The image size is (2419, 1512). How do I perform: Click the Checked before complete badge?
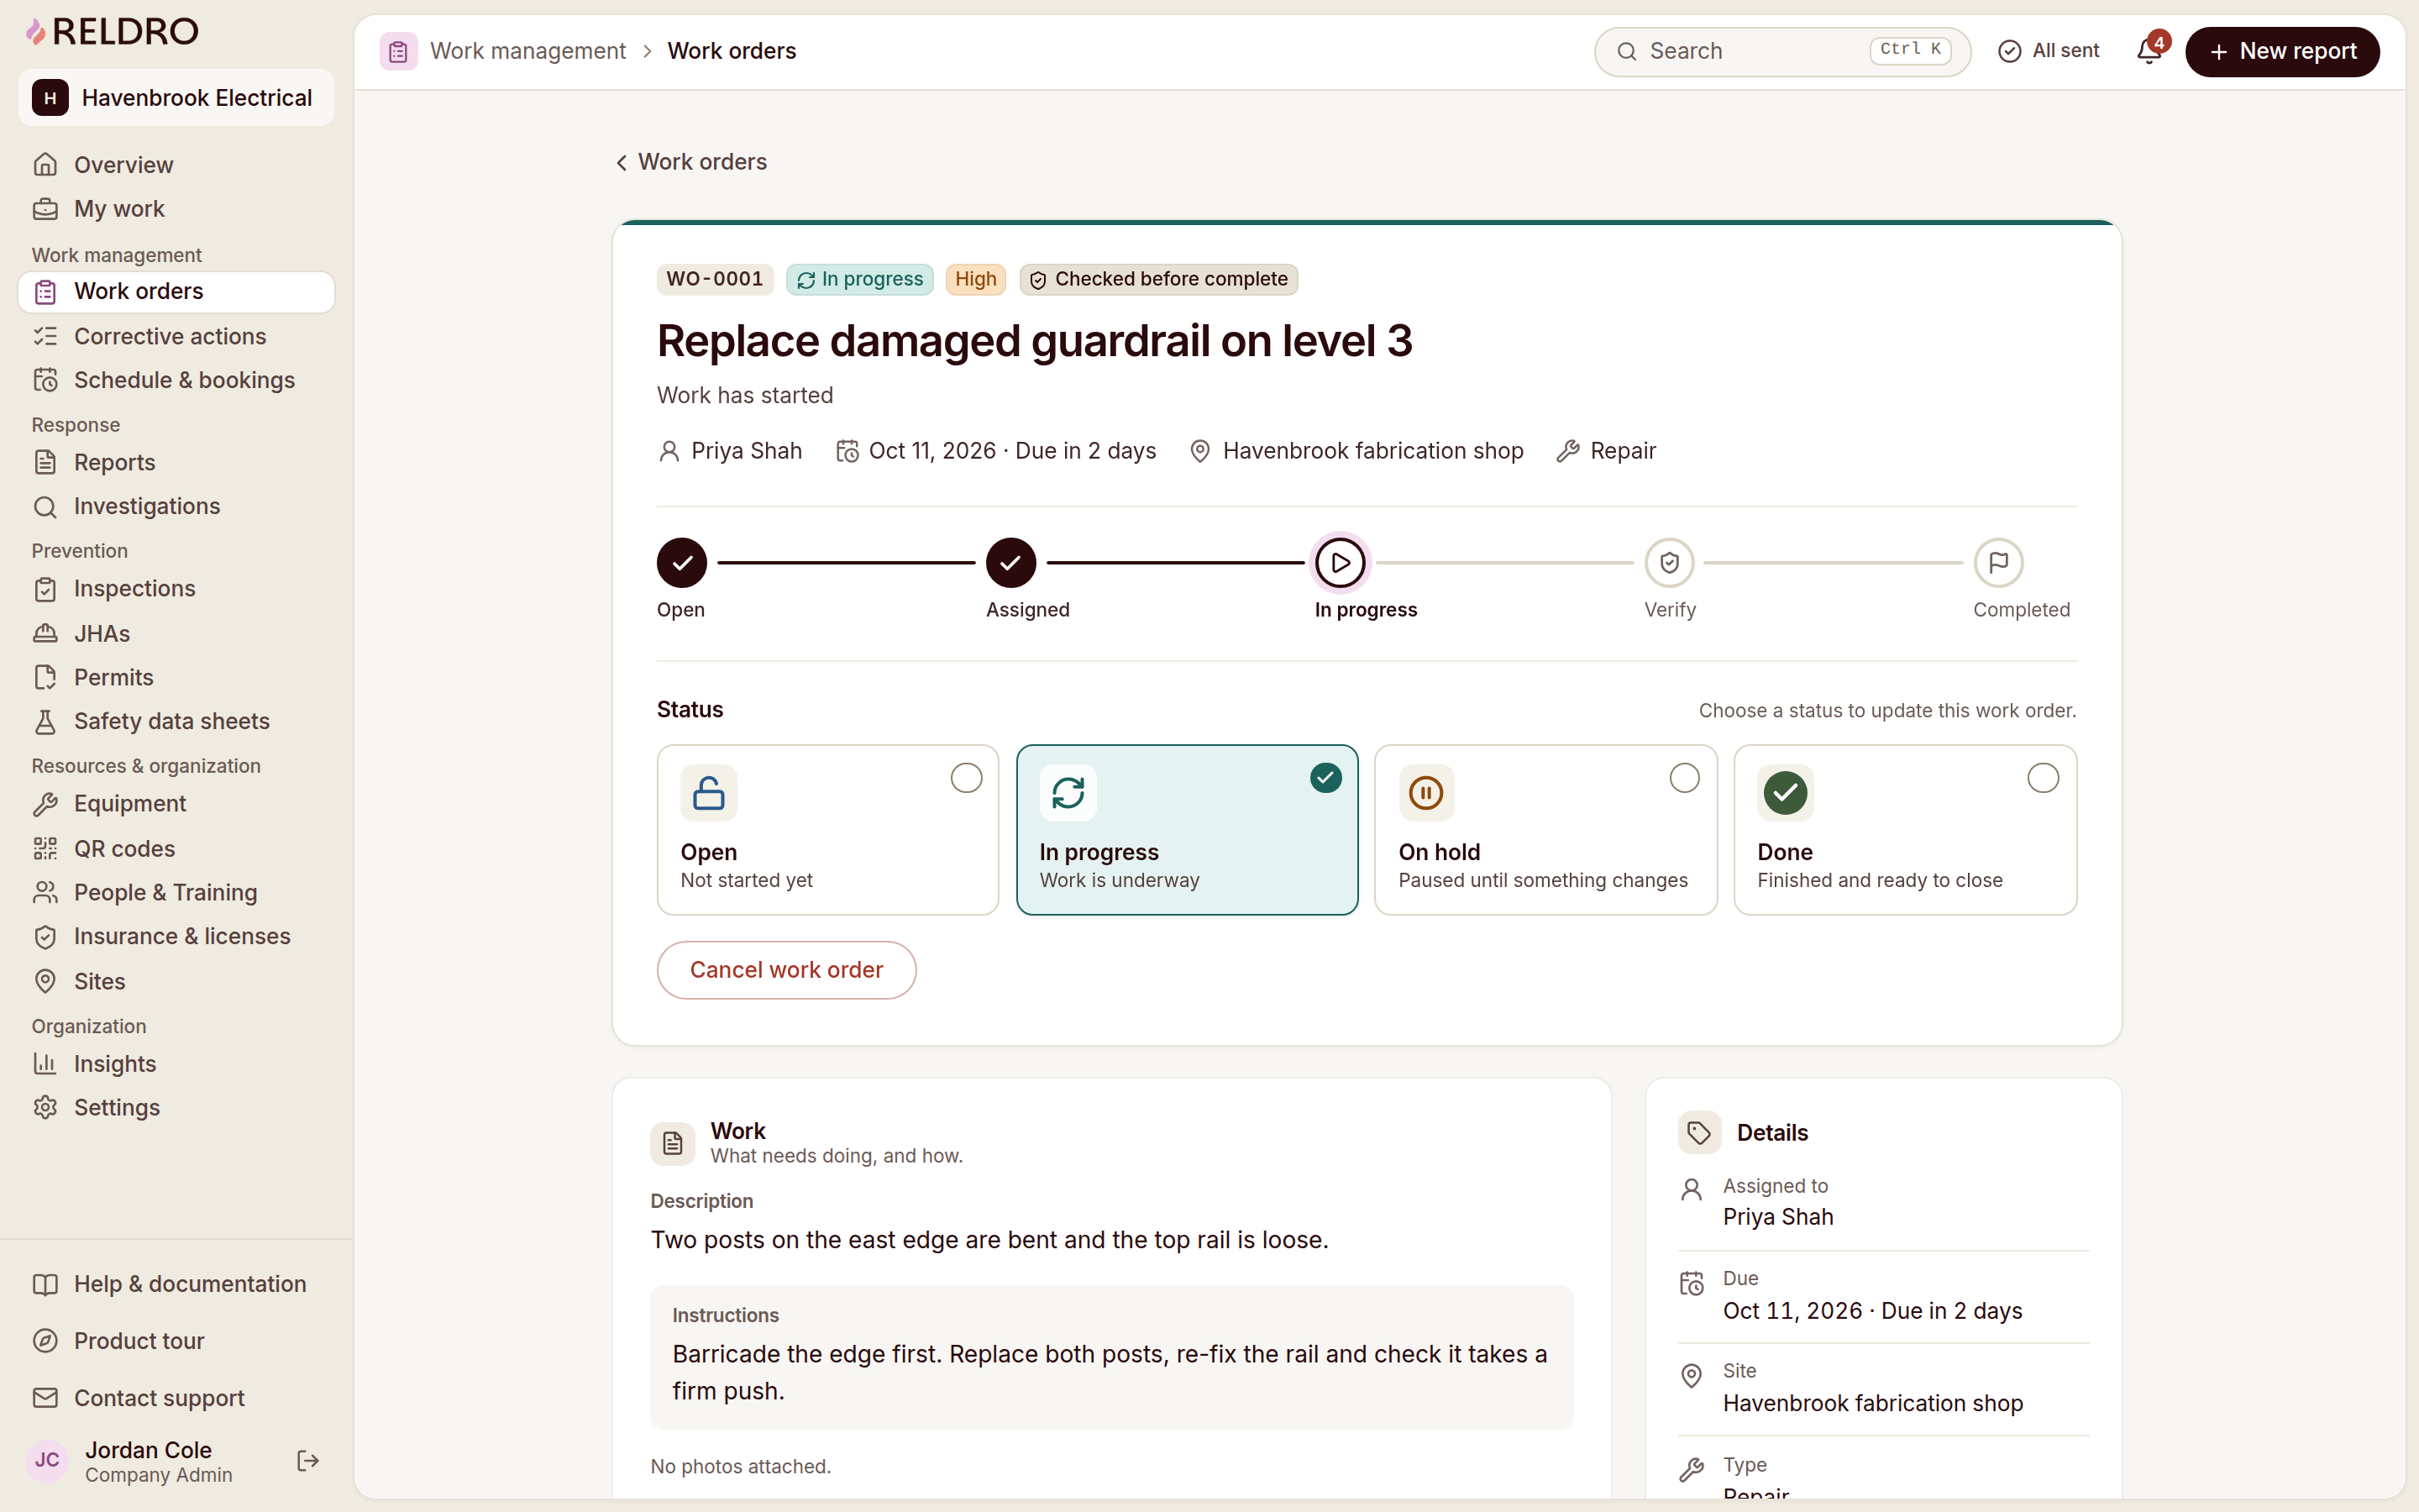[x=1158, y=280]
